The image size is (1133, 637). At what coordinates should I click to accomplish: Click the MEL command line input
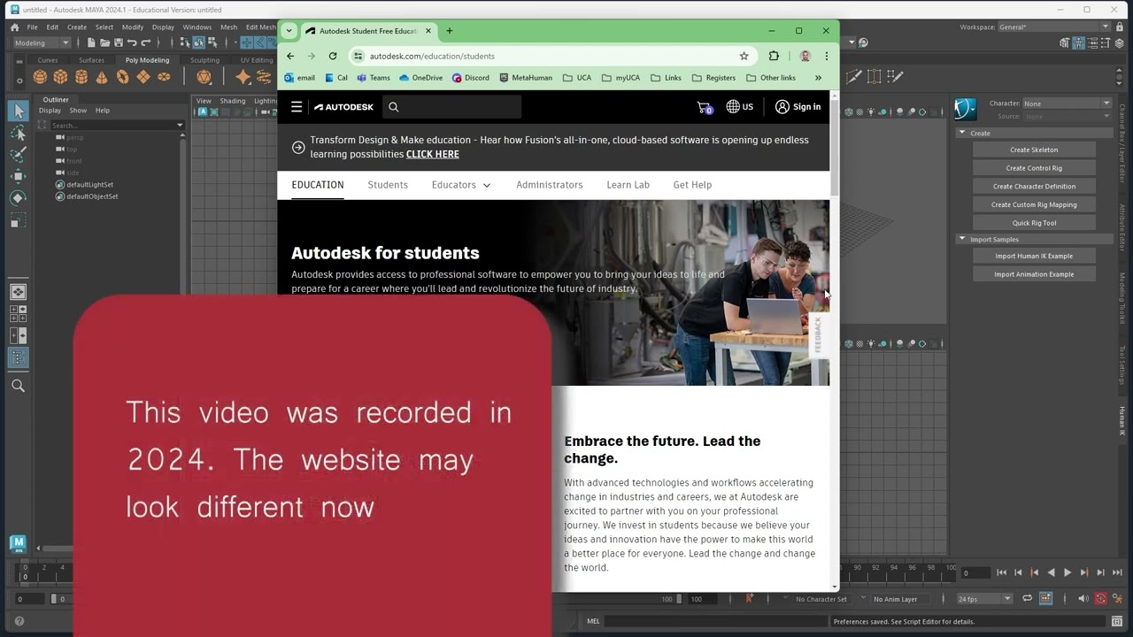point(717,621)
